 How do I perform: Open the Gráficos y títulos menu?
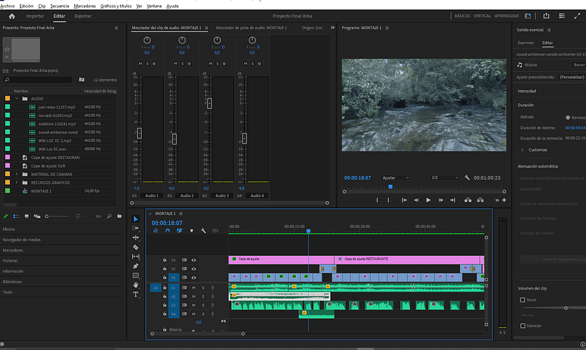point(116,6)
